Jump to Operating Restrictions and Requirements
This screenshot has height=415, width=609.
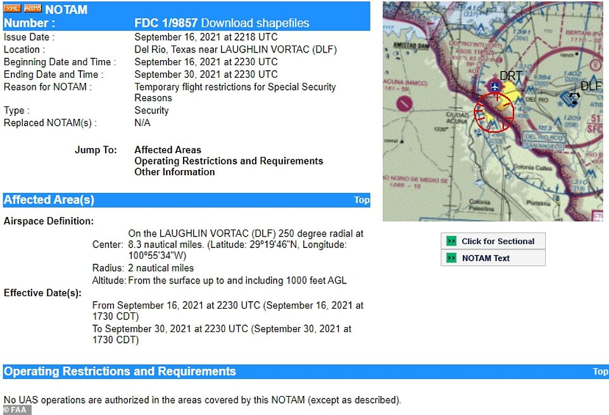229,161
